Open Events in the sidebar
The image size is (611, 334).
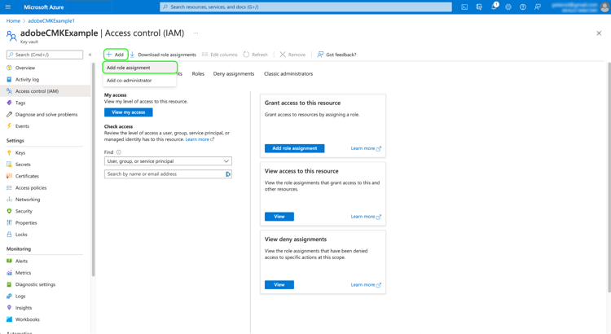click(x=22, y=126)
